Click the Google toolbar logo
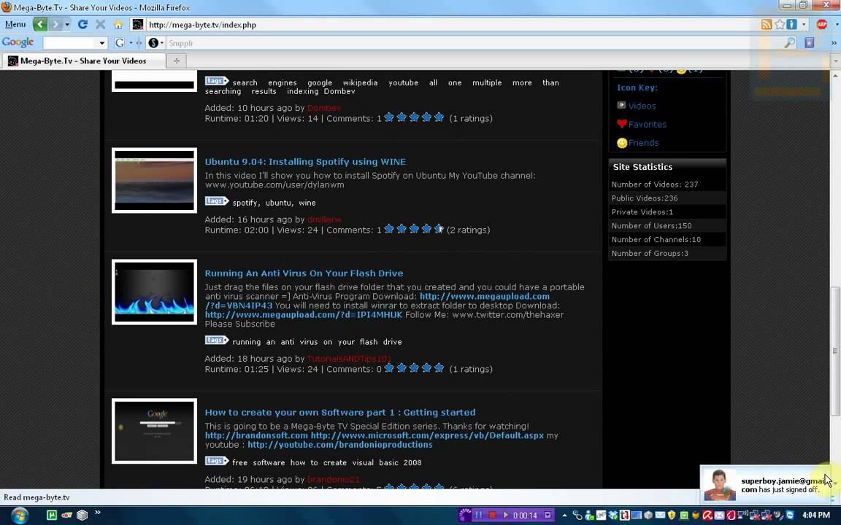The height and width of the screenshot is (525, 841). 18,42
